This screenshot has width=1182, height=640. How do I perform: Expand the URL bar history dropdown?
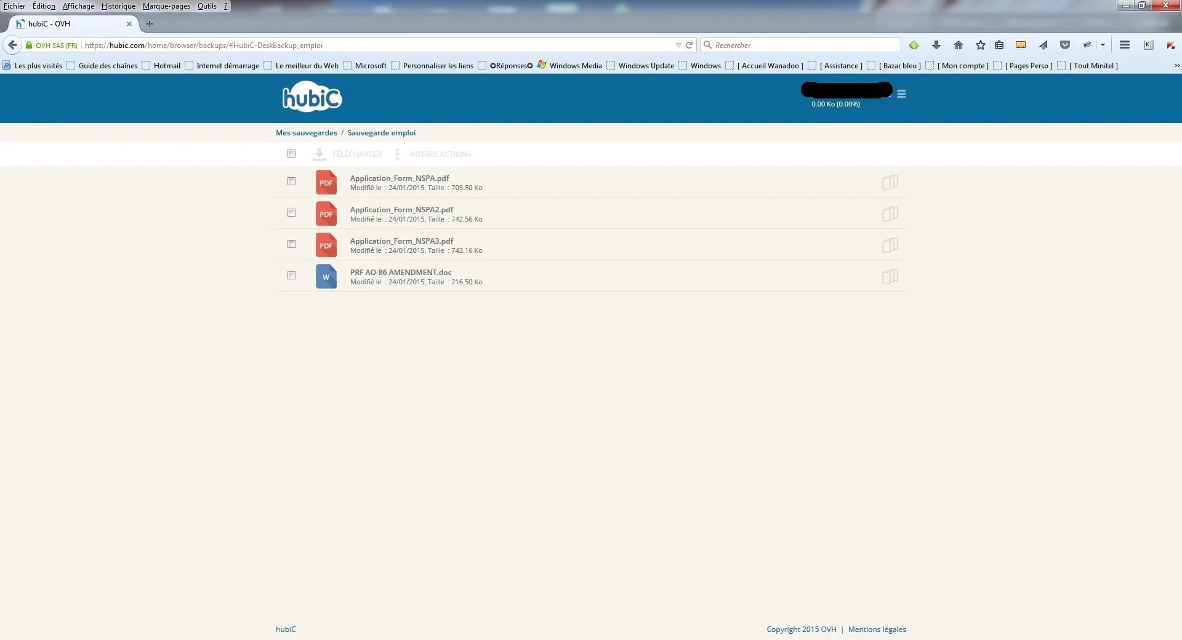pos(678,45)
